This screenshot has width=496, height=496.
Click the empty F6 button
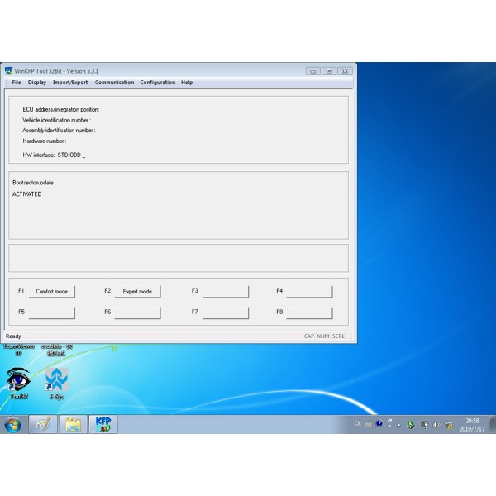coord(137,312)
